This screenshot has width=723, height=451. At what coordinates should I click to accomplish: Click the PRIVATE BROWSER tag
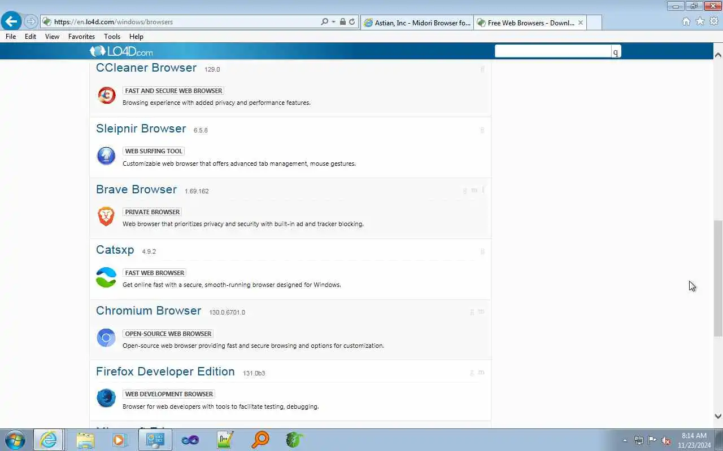pos(153,212)
